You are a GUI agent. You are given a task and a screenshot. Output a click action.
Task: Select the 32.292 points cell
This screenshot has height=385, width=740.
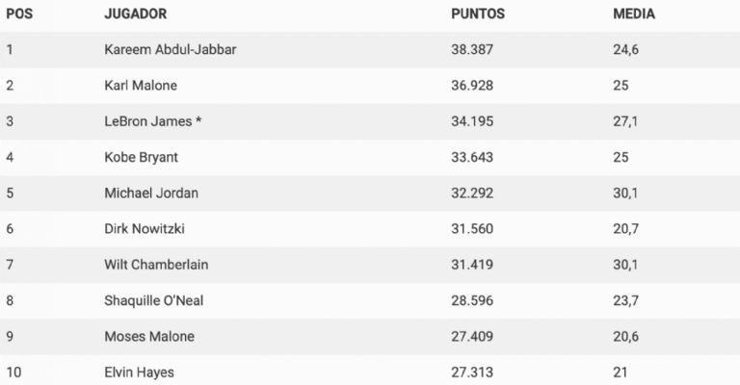[472, 192]
